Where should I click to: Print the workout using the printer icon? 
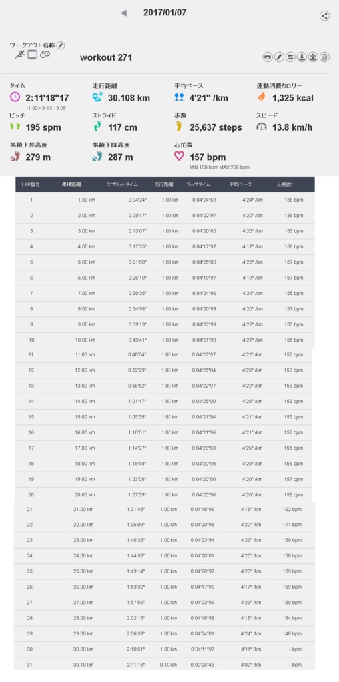point(268,57)
